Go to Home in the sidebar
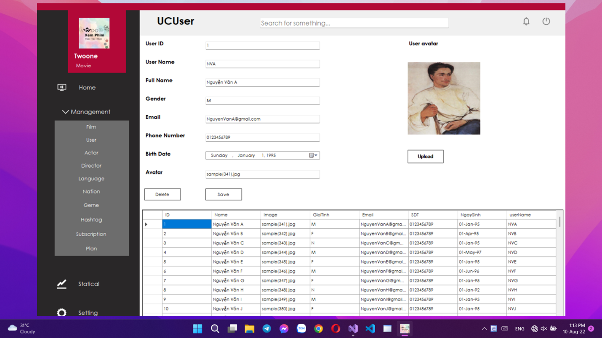 87,87
